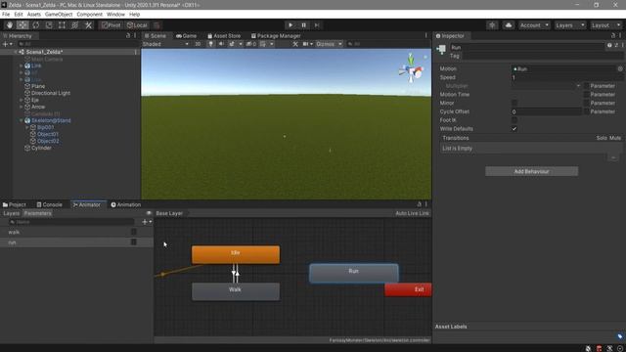Image resolution: width=626 pixels, height=352 pixels.
Task: Click the Base Layer breadcrumb
Action: click(169, 213)
